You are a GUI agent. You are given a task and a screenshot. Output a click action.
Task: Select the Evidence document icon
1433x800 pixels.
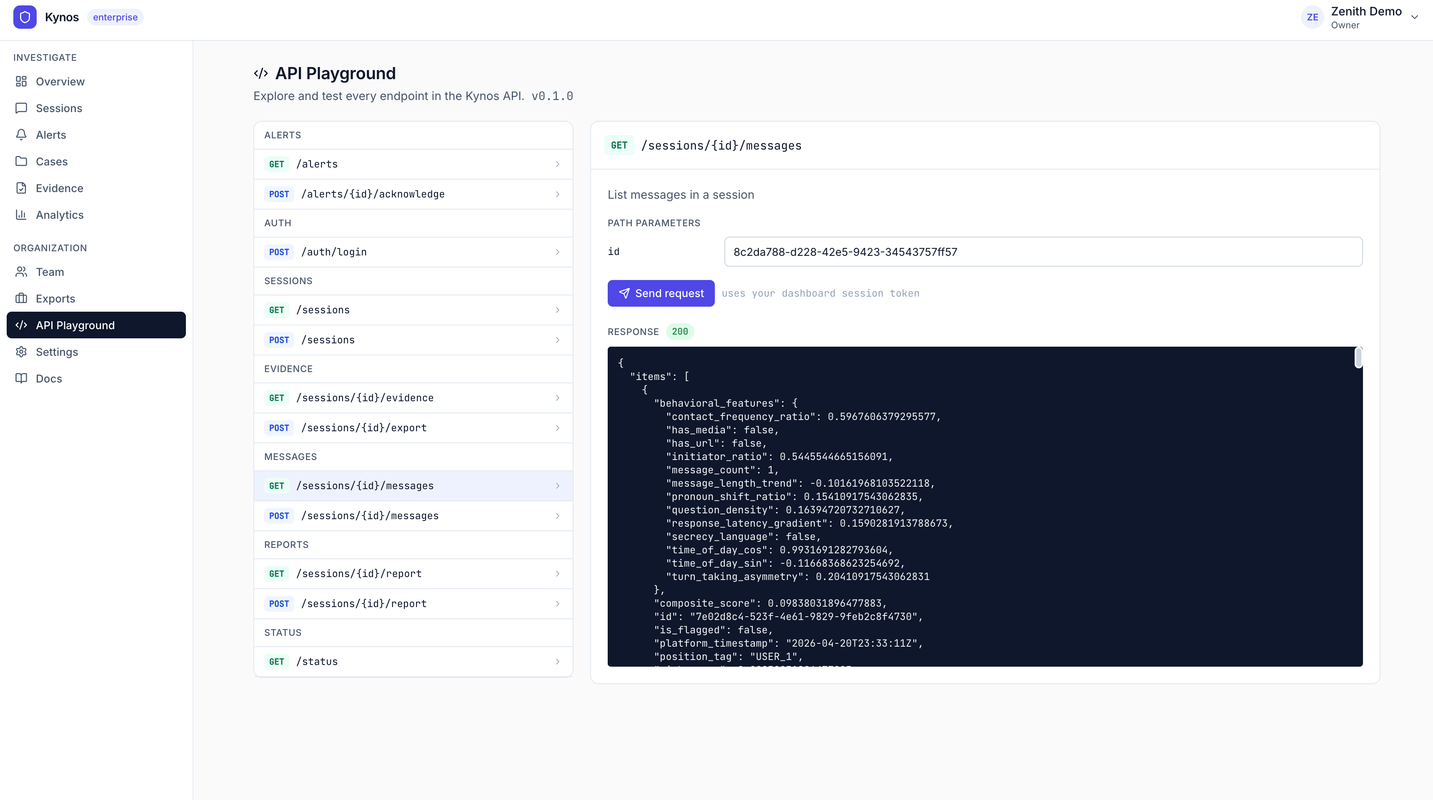21,188
